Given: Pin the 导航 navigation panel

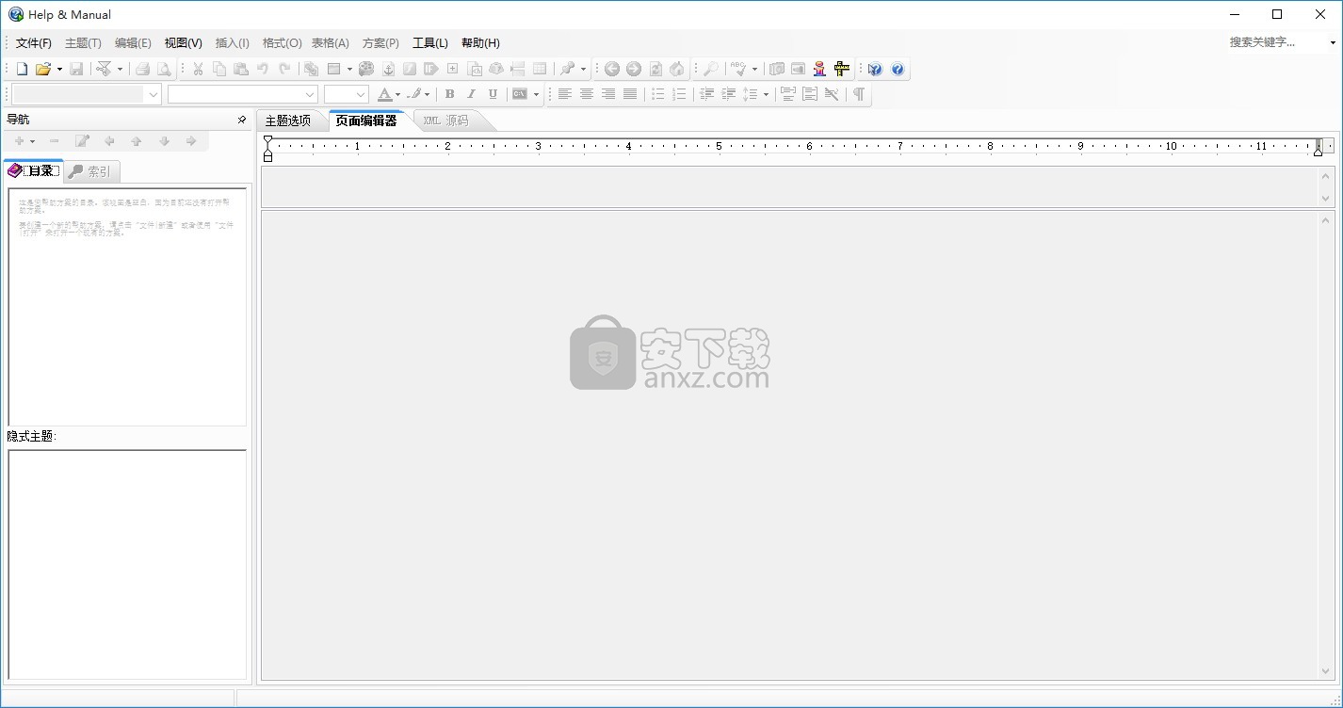Looking at the screenshot, I should [x=242, y=120].
